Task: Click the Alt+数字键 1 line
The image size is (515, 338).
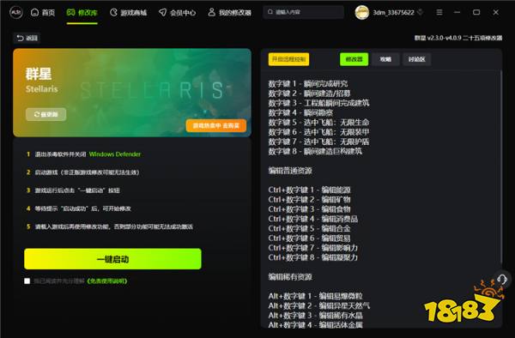Action: [315, 296]
